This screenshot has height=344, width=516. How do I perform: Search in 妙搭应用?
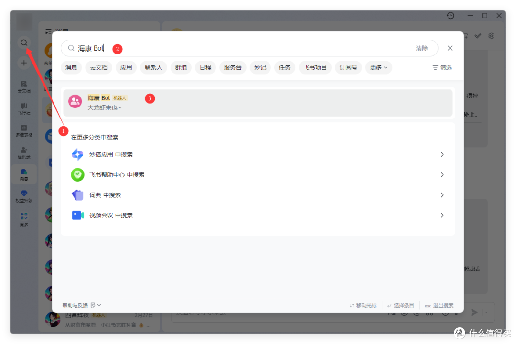coord(258,154)
